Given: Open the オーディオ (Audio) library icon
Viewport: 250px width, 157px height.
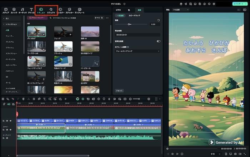Looking at the screenshot, I should pyautogui.click(x=22, y=10).
